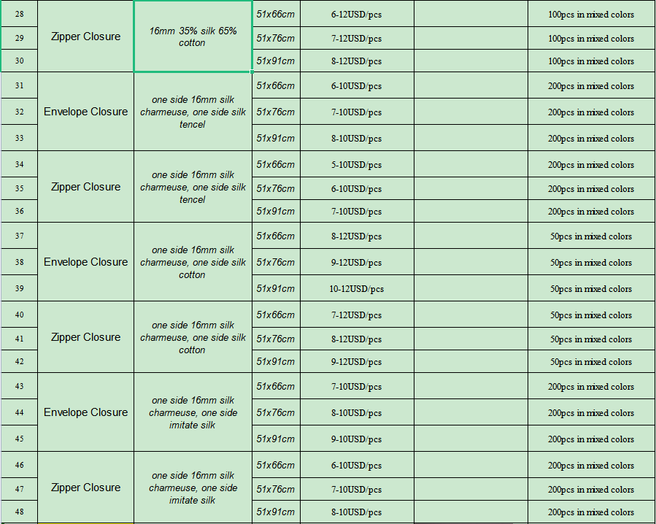Click Zipper Closure cell spanning rows 40-42
Image resolution: width=656 pixels, height=524 pixels.
(85, 337)
